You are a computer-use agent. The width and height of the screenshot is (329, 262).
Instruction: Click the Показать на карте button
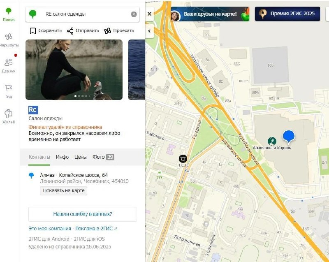(64, 191)
